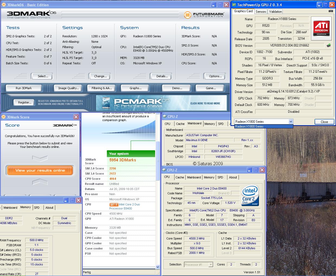Open Image Quality settings
This screenshot has width=336, height=276.
[69, 88]
